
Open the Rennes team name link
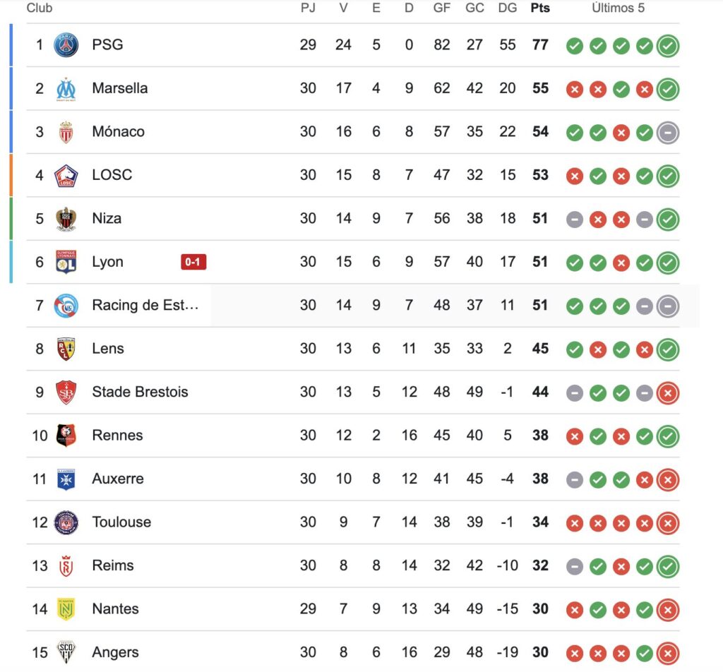tap(117, 436)
